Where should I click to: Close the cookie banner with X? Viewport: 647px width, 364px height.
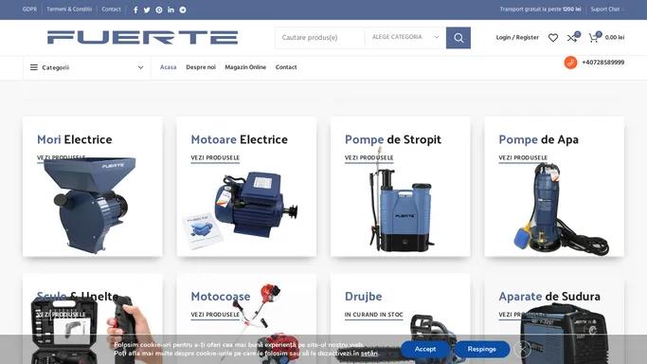pyautogui.click(x=522, y=349)
